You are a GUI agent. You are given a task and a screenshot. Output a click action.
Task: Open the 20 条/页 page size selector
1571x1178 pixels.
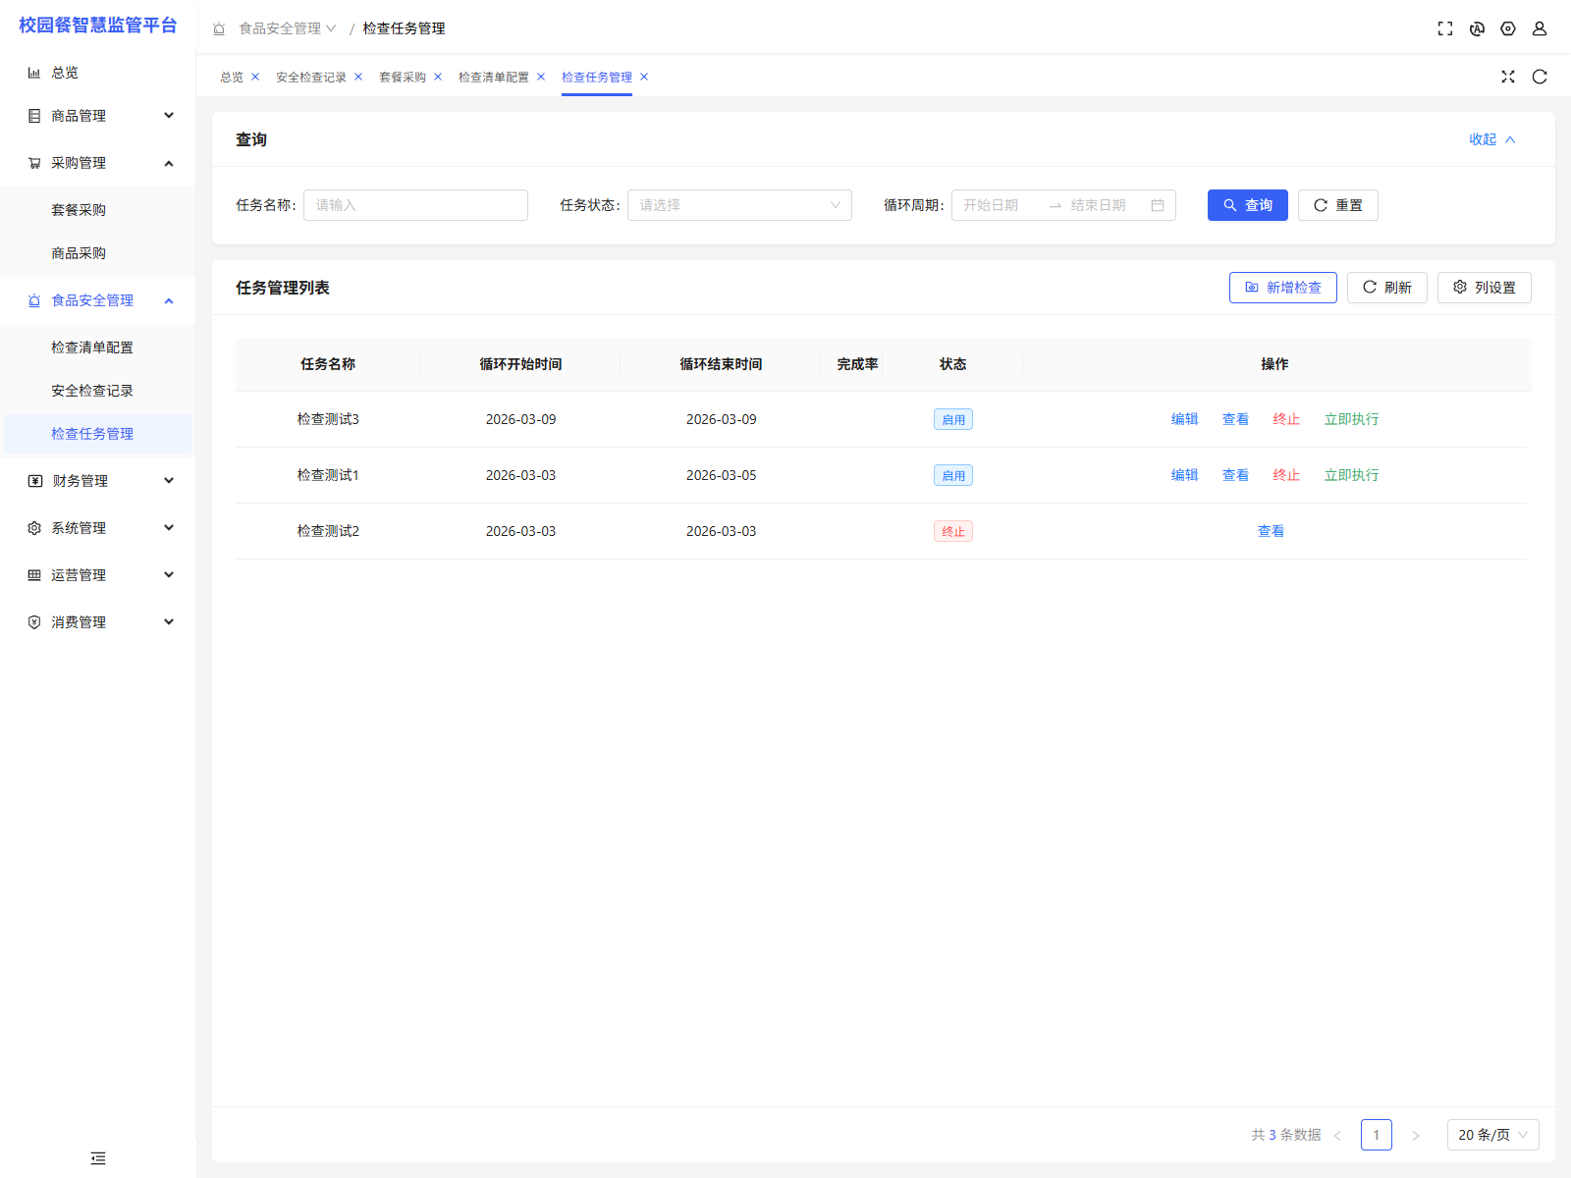pyautogui.click(x=1491, y=1135)
